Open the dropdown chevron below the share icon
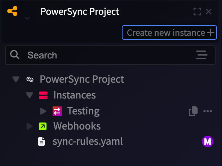 27,18
